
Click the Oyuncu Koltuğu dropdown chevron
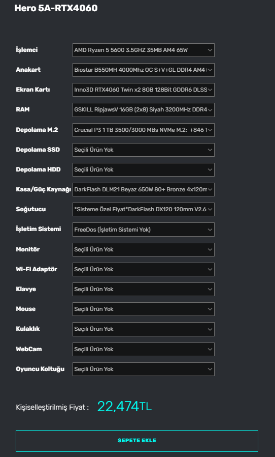[x=210, y=369]
